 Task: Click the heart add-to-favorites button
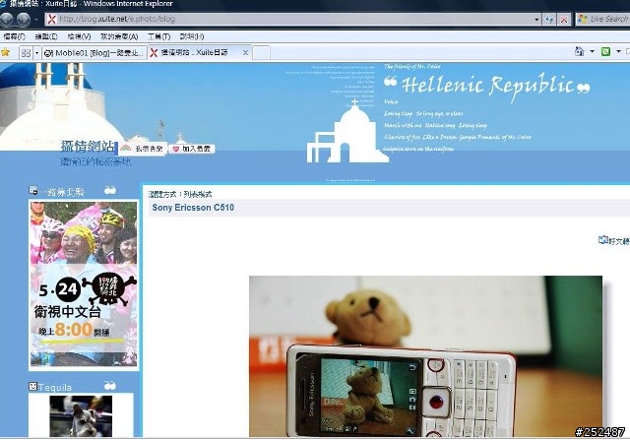click(x=192, y=149)
